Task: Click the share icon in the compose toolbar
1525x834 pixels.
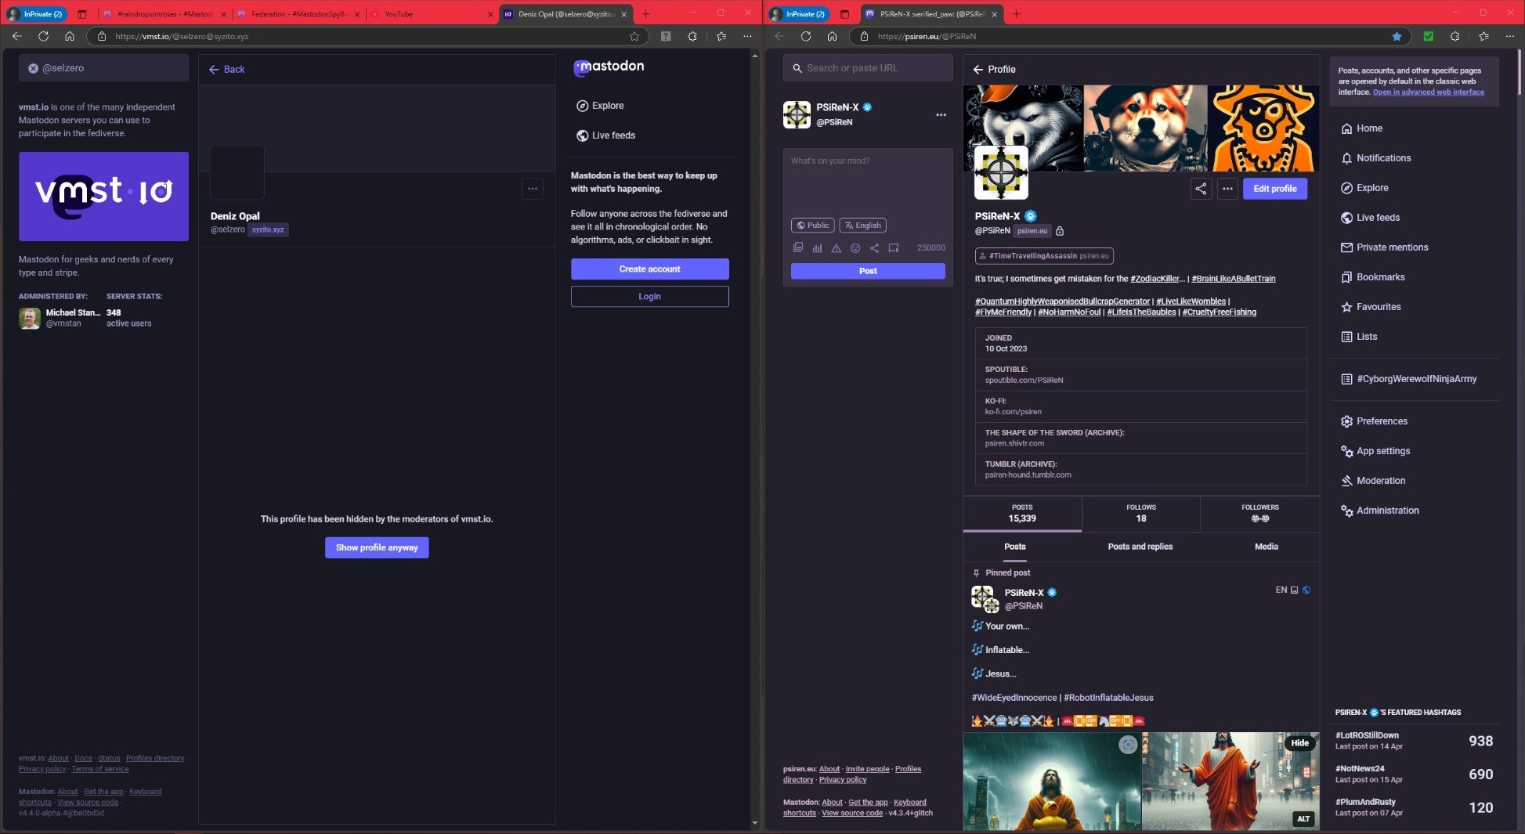Action: coord(874,247)
